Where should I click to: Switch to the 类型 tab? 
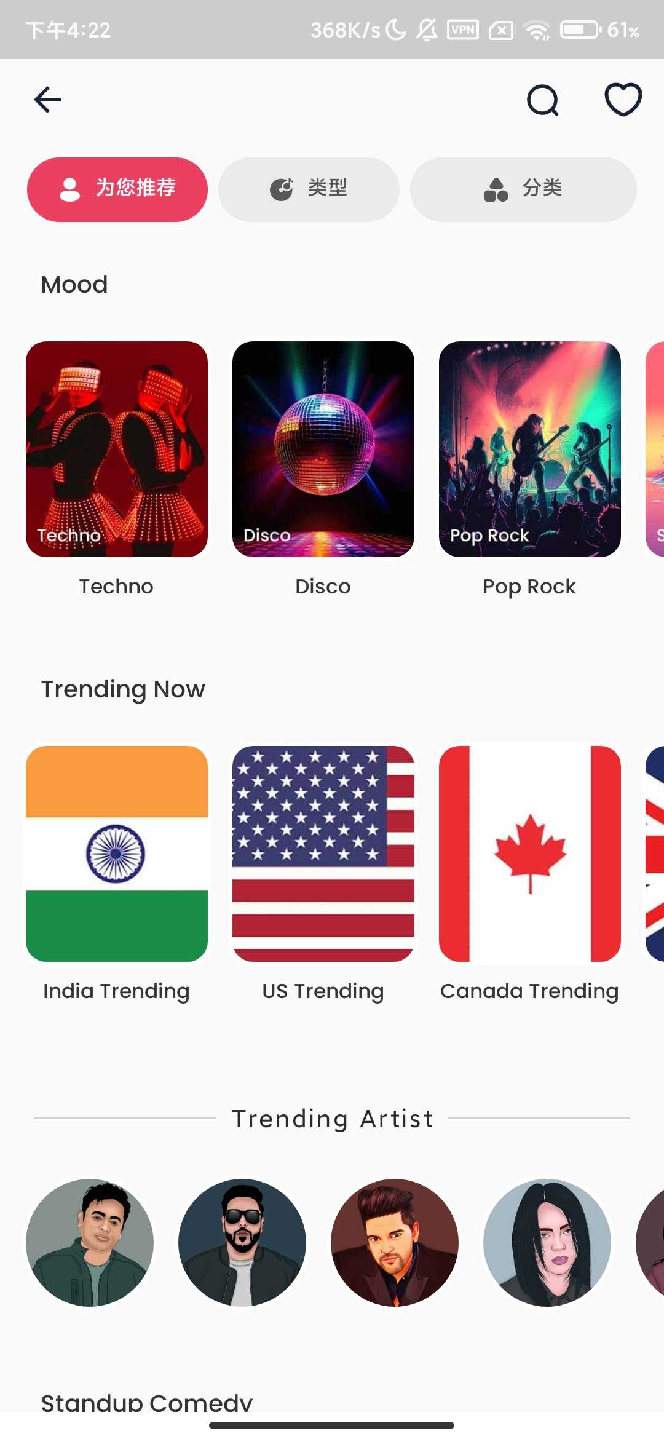(309, 189)
